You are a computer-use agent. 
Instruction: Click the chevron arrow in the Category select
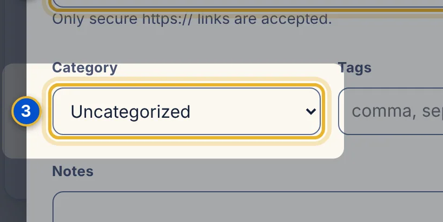click(311, 111)
